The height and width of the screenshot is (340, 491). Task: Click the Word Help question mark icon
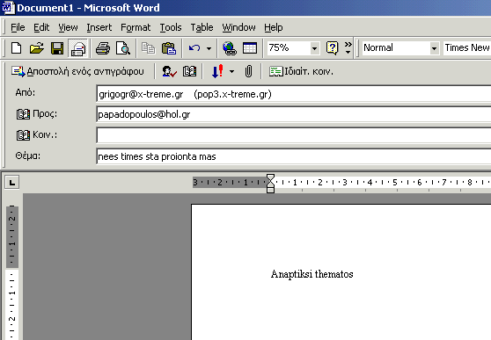tap(333, 48)
